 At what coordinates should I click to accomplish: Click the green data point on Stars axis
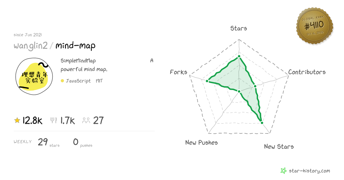coord(239,56)
